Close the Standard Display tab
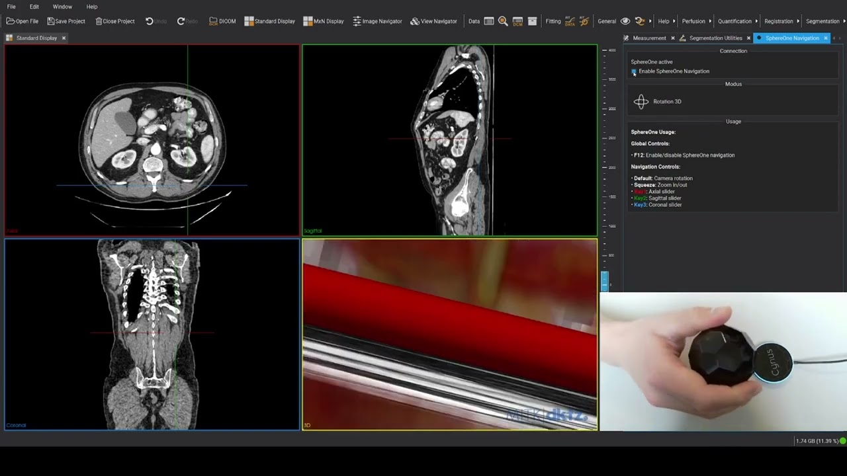The image size is (847, 476). [64, 38]
